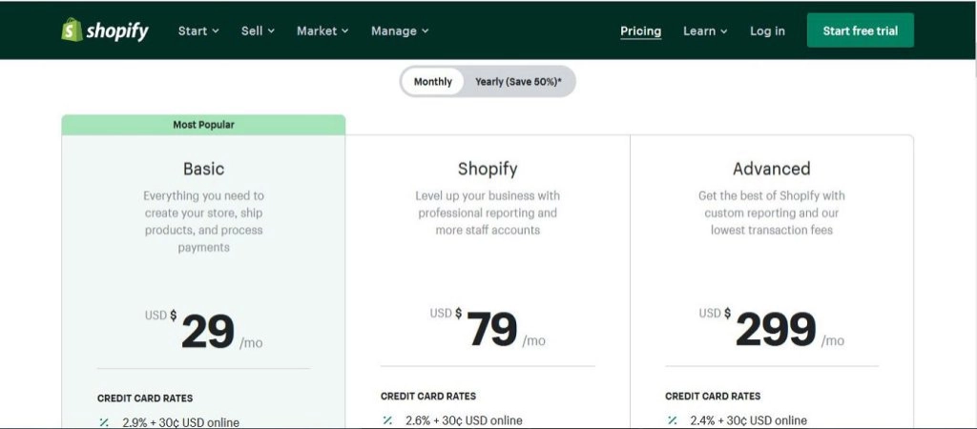Click the percent icon beside 2.6% rate
The image size is (977, 429).
pyautogui.click(x=387, y=420)
